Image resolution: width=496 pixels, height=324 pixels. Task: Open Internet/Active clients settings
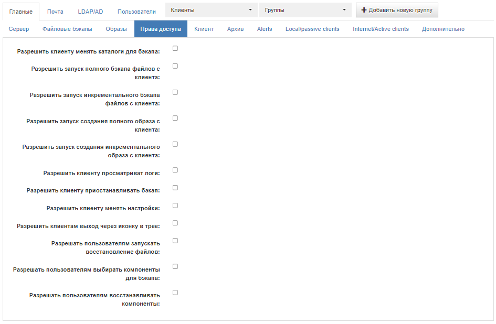[x=381, y=29]
